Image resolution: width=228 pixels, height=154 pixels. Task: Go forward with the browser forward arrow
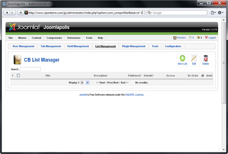click(13, 13)
